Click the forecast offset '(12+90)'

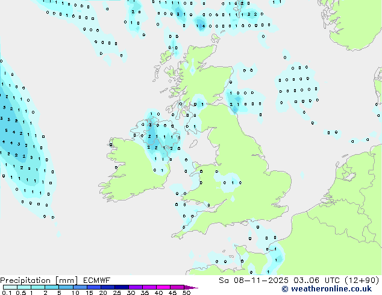pos(362,280)
